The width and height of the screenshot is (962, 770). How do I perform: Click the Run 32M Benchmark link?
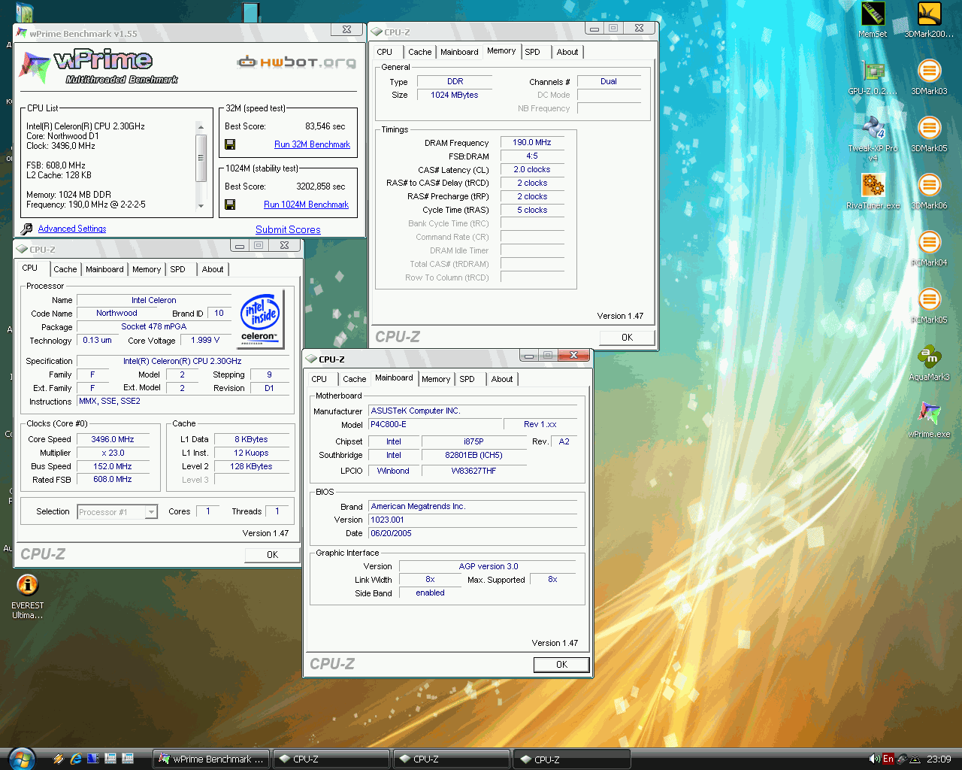click(312, 144)
